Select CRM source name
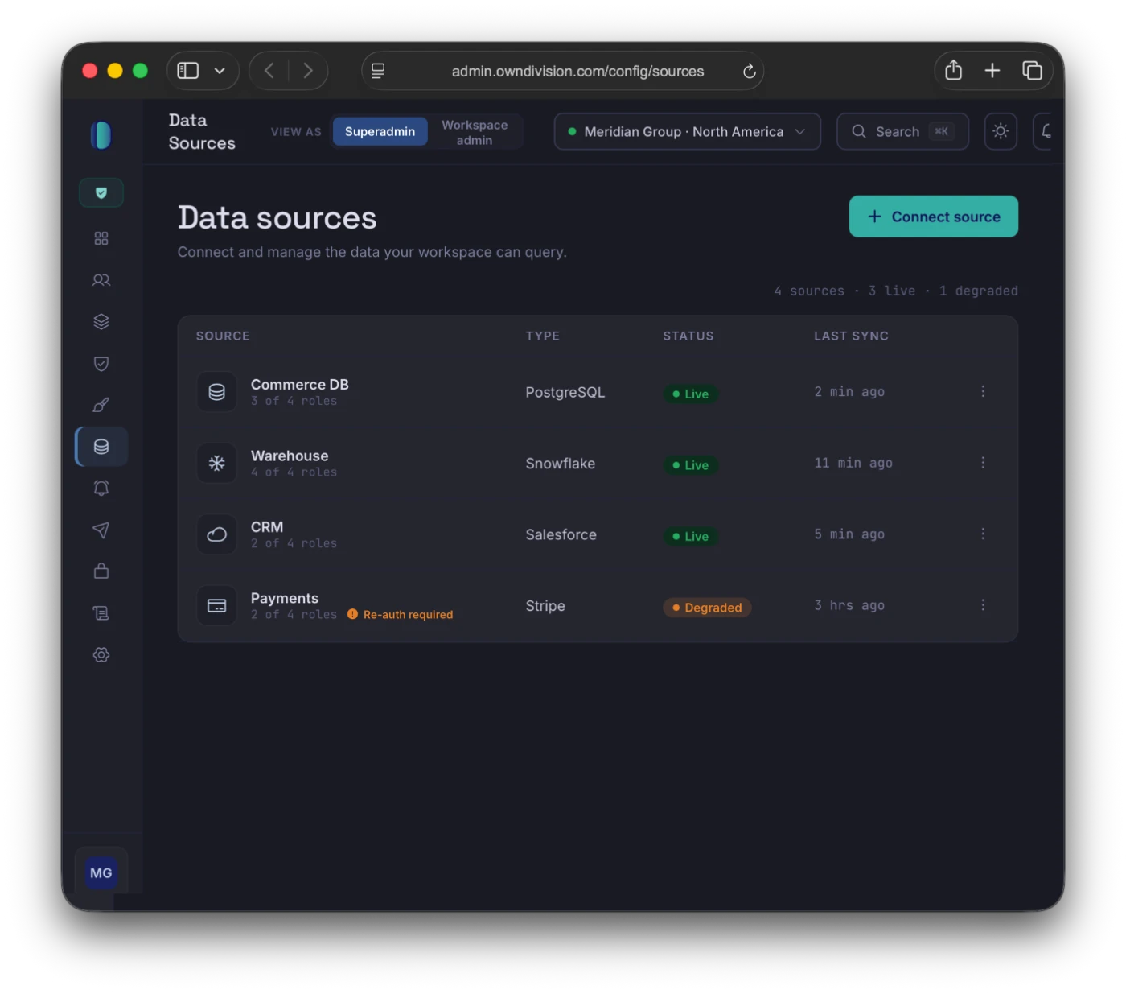1126x994 pixels. coord(267,527)
